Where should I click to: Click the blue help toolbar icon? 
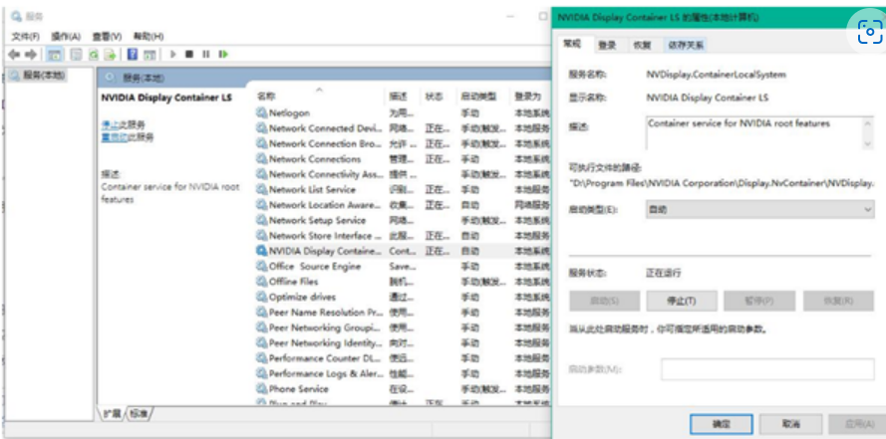[132, 54]
